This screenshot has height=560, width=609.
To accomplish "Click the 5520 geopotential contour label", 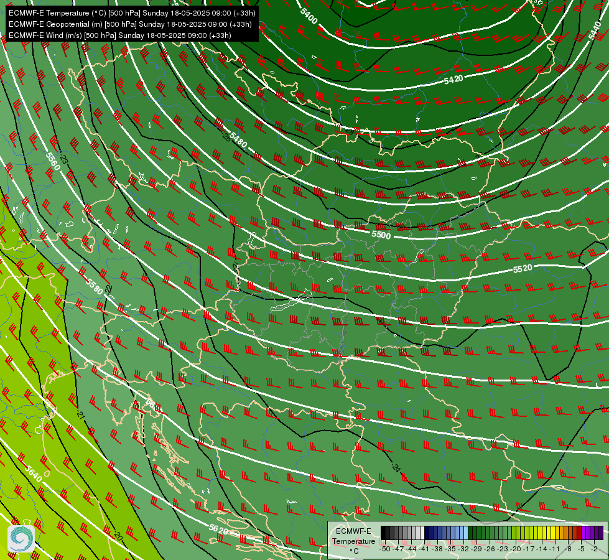I will 523,269.
